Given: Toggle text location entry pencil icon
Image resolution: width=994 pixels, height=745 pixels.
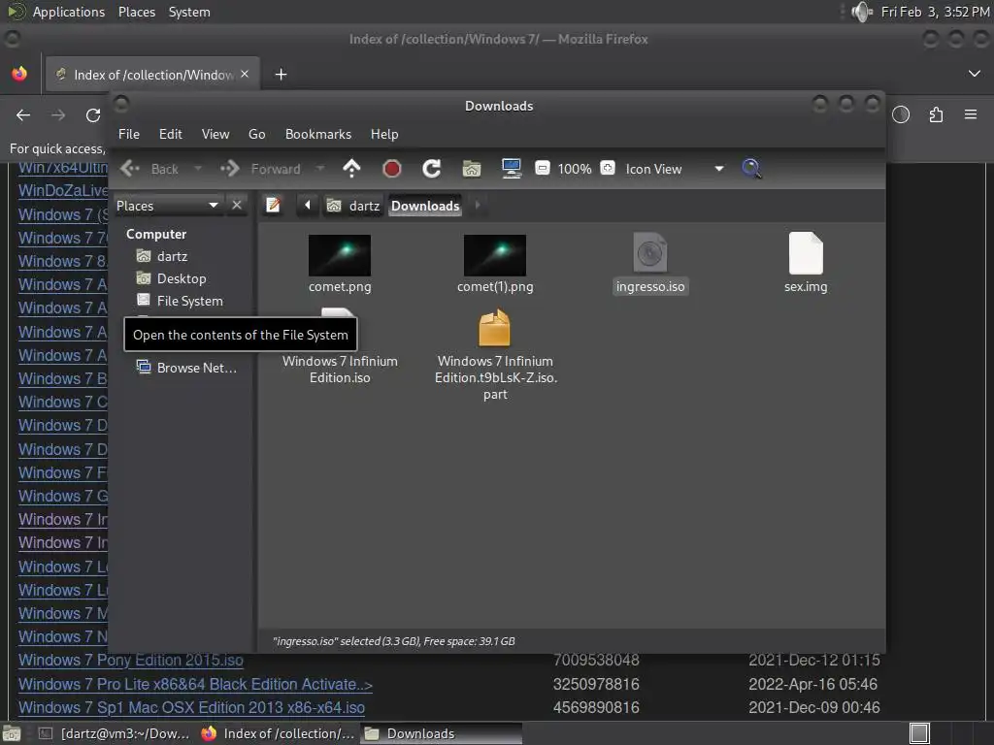Looking at the screenshot, I should pos(273,206).
